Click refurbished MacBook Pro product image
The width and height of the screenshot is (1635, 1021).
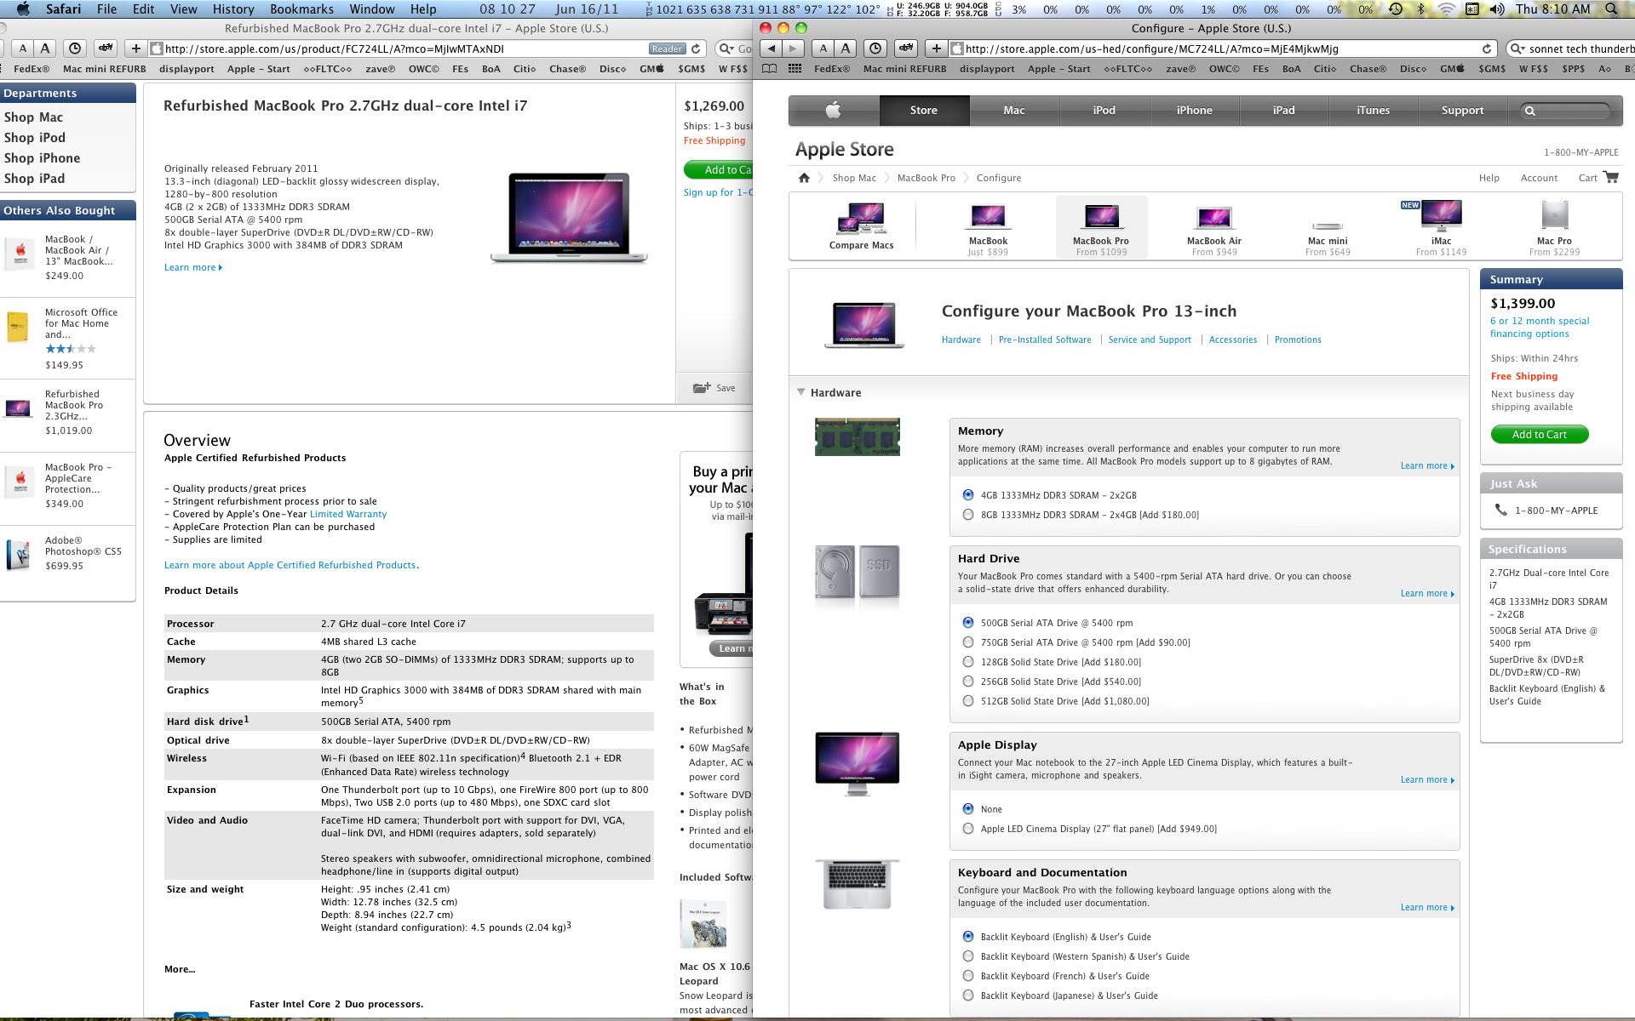pos(569,219)
